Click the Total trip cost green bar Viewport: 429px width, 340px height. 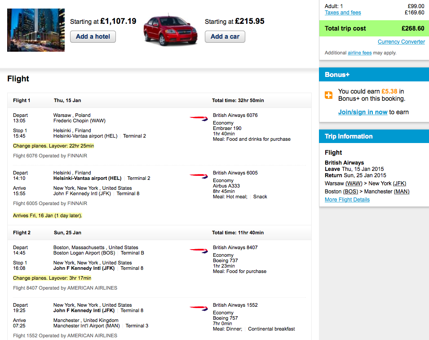point(374,28)
